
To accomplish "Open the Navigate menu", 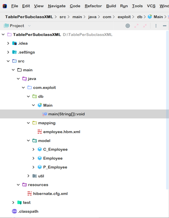I will point(57,6).
